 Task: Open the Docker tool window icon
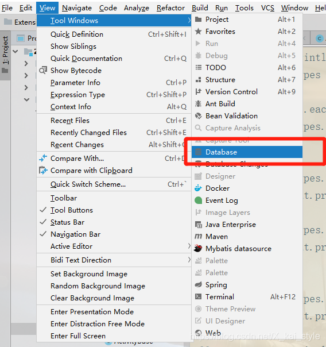[198, 188]
